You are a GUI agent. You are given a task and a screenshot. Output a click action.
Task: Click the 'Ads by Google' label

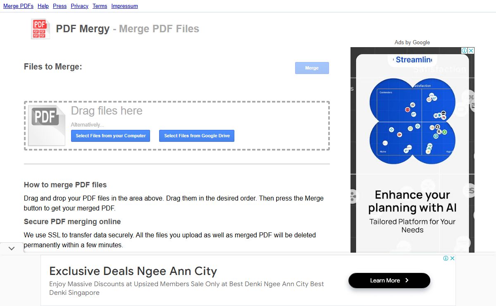pos(412,42)
